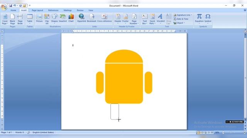The height and width of the screenshot is (138, 247).
Task: Select the right yellow arm shape
Action: [148, 83]
